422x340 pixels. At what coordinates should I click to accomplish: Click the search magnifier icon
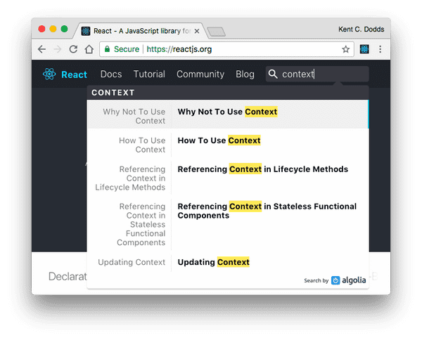tap(272, 74)
